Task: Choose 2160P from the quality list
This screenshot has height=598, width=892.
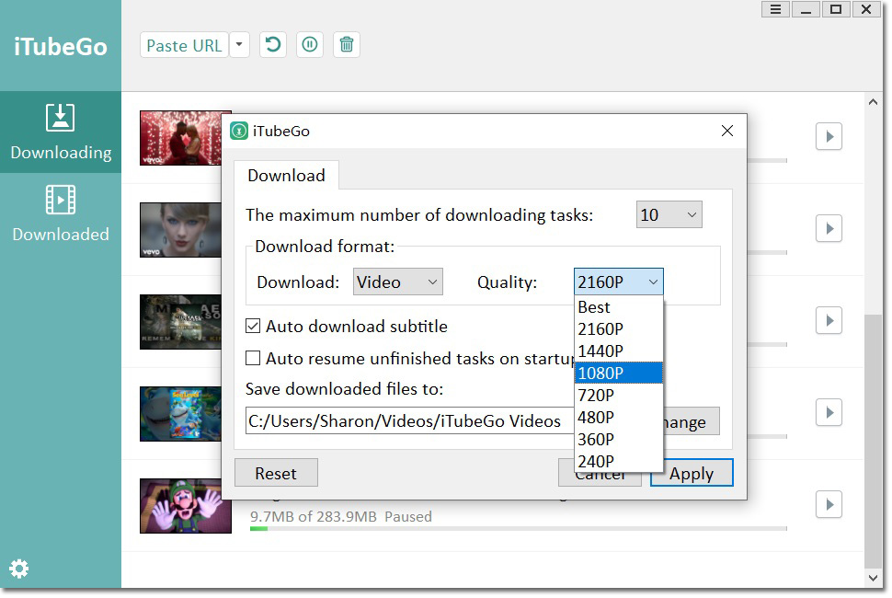Action: coord(618,328)
